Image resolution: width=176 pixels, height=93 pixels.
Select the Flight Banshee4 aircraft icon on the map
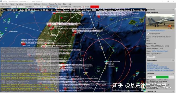coord(106,62)
